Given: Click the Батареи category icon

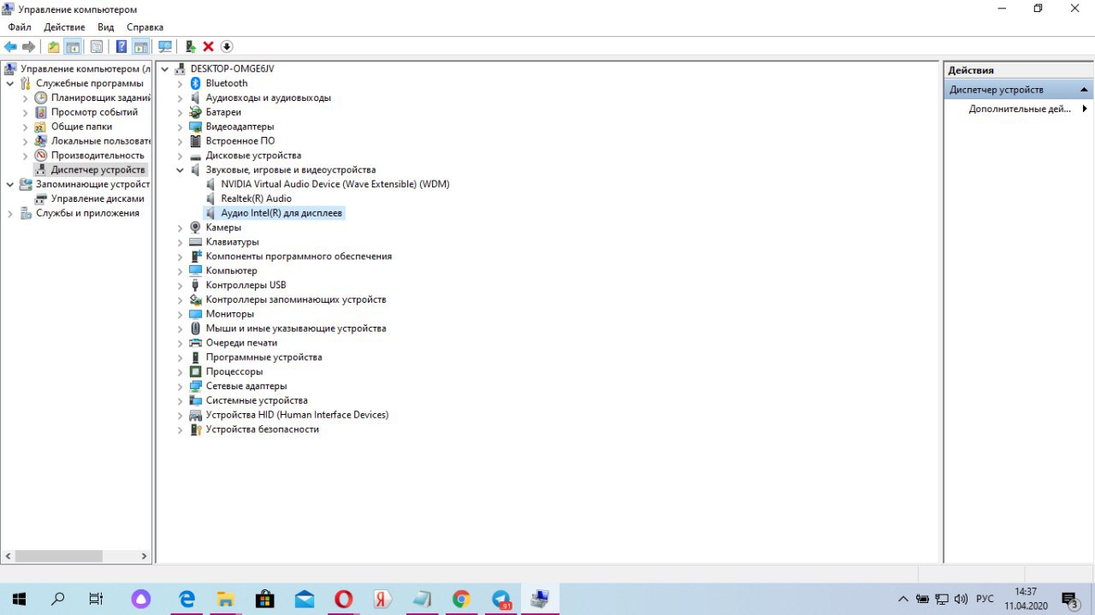Looking at the screenshot, I should tap(196, 112).
